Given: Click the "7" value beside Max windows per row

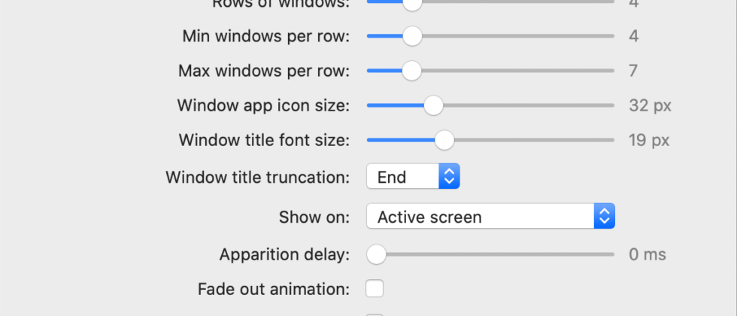Looking at the screenshot, I should 633,71.
